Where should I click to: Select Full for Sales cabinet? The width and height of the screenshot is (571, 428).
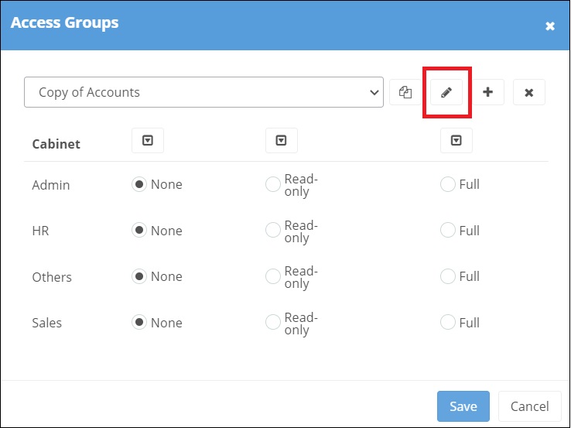(x=447, y=323)
